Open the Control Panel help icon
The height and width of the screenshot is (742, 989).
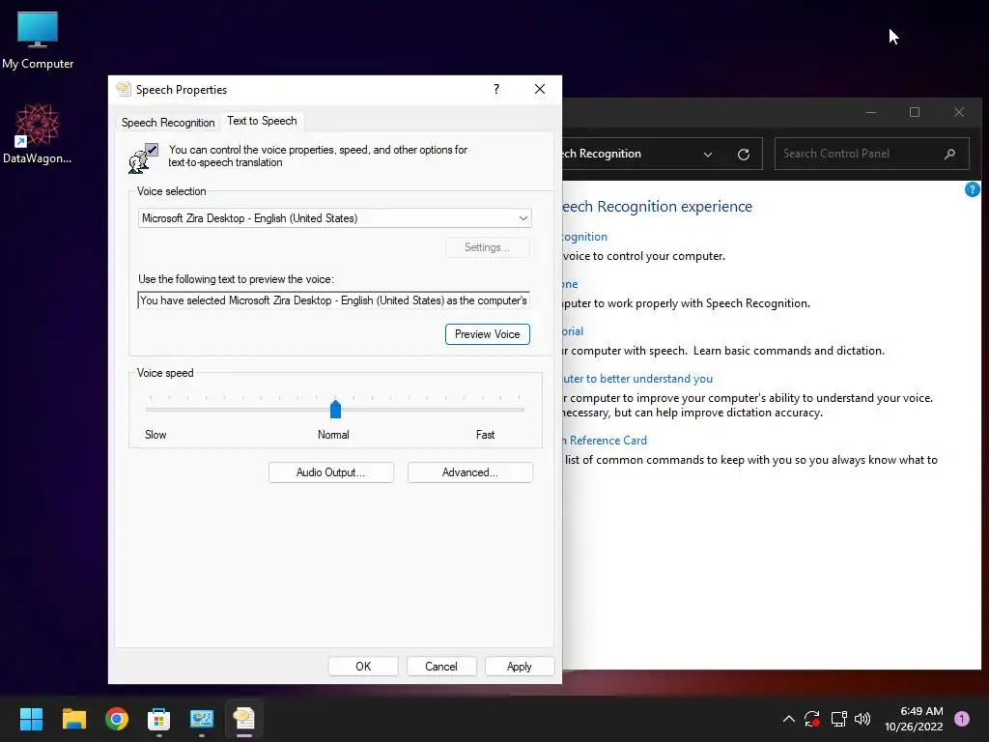click(x=972, y=189)
